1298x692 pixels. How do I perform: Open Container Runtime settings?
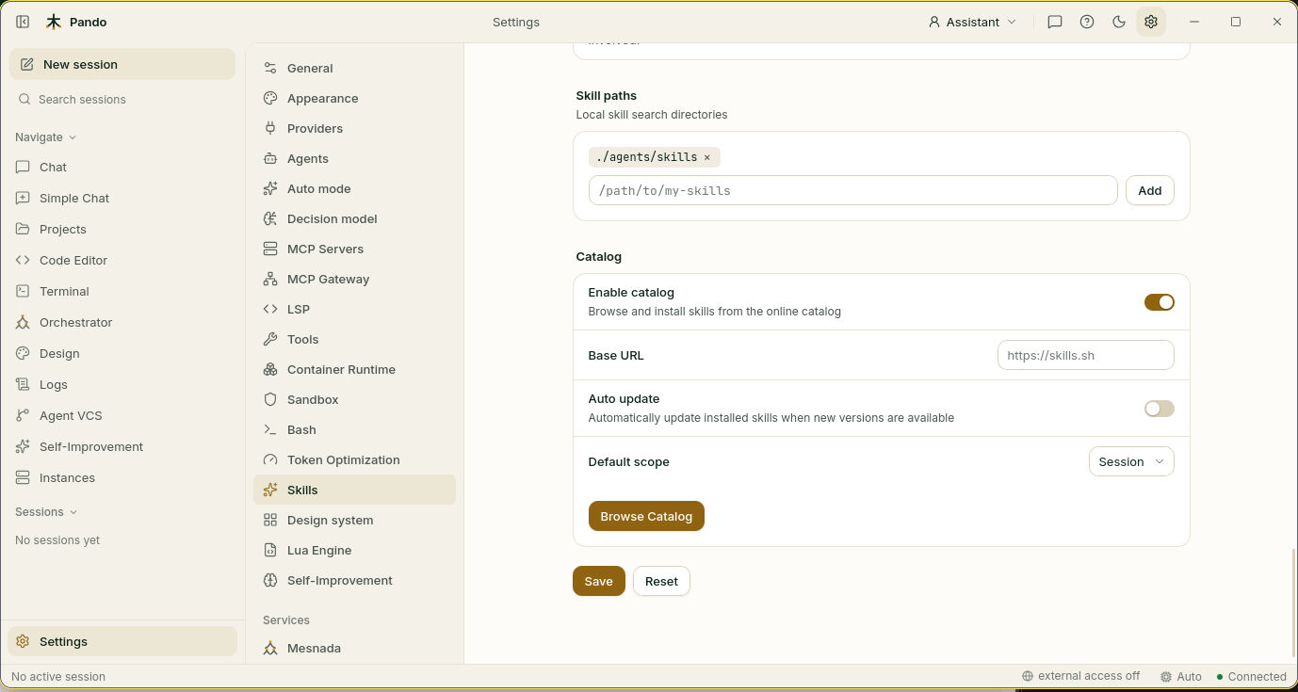[x=354, y=369]
